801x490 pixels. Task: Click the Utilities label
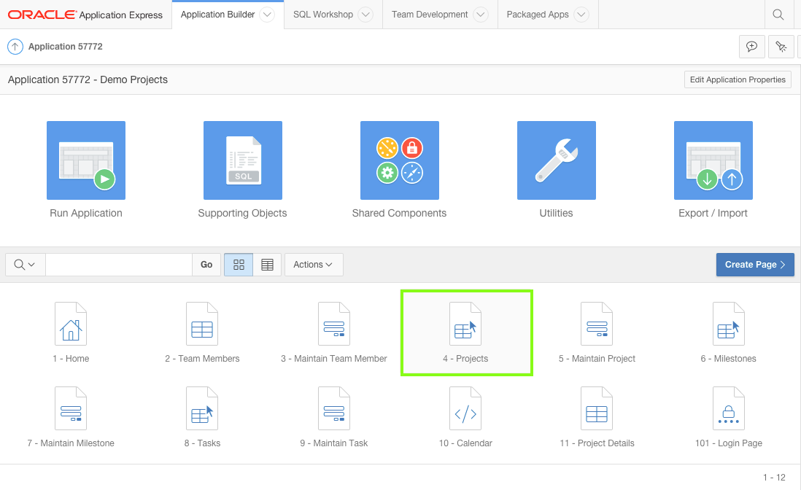pyautogui.click(x=557, y=214)
